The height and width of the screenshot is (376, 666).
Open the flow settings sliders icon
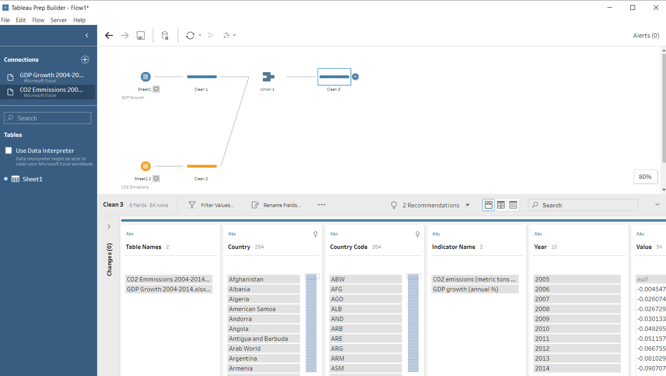point(227,36)
